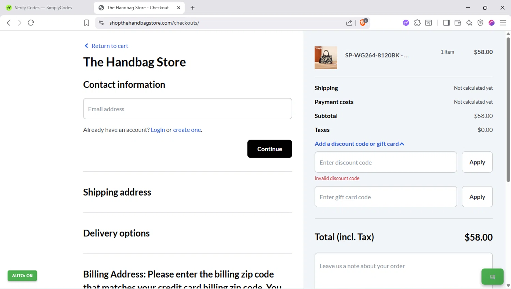Click the Subtotal label
Viewport: 511px width, 289px height.
326,116
